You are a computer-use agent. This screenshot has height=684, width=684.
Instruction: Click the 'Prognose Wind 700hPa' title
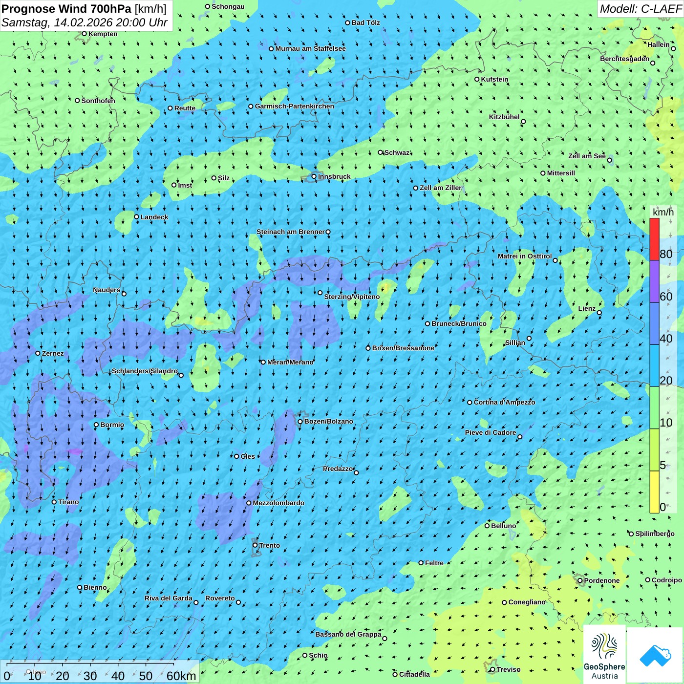click(x=67, y=9)
